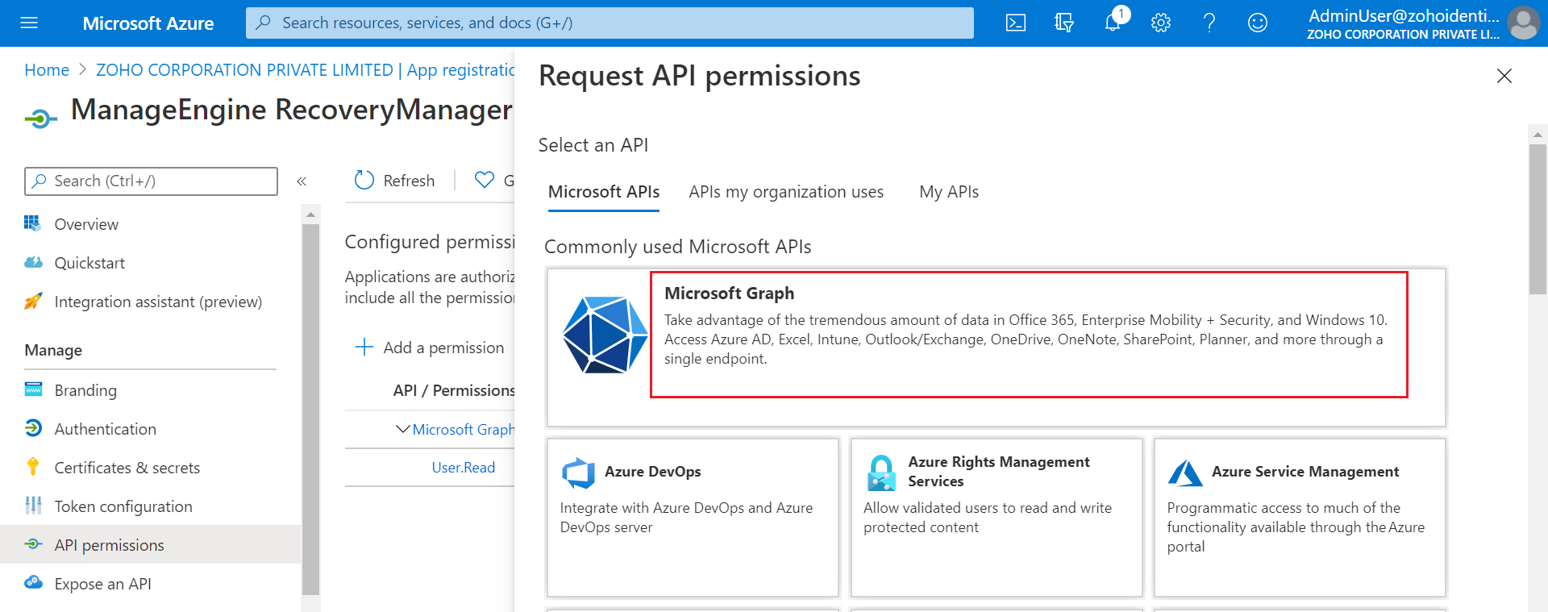
Task: Collapse the Microsoft Graph permissions row
Action: pyautogui.click(x=402, y=430)
